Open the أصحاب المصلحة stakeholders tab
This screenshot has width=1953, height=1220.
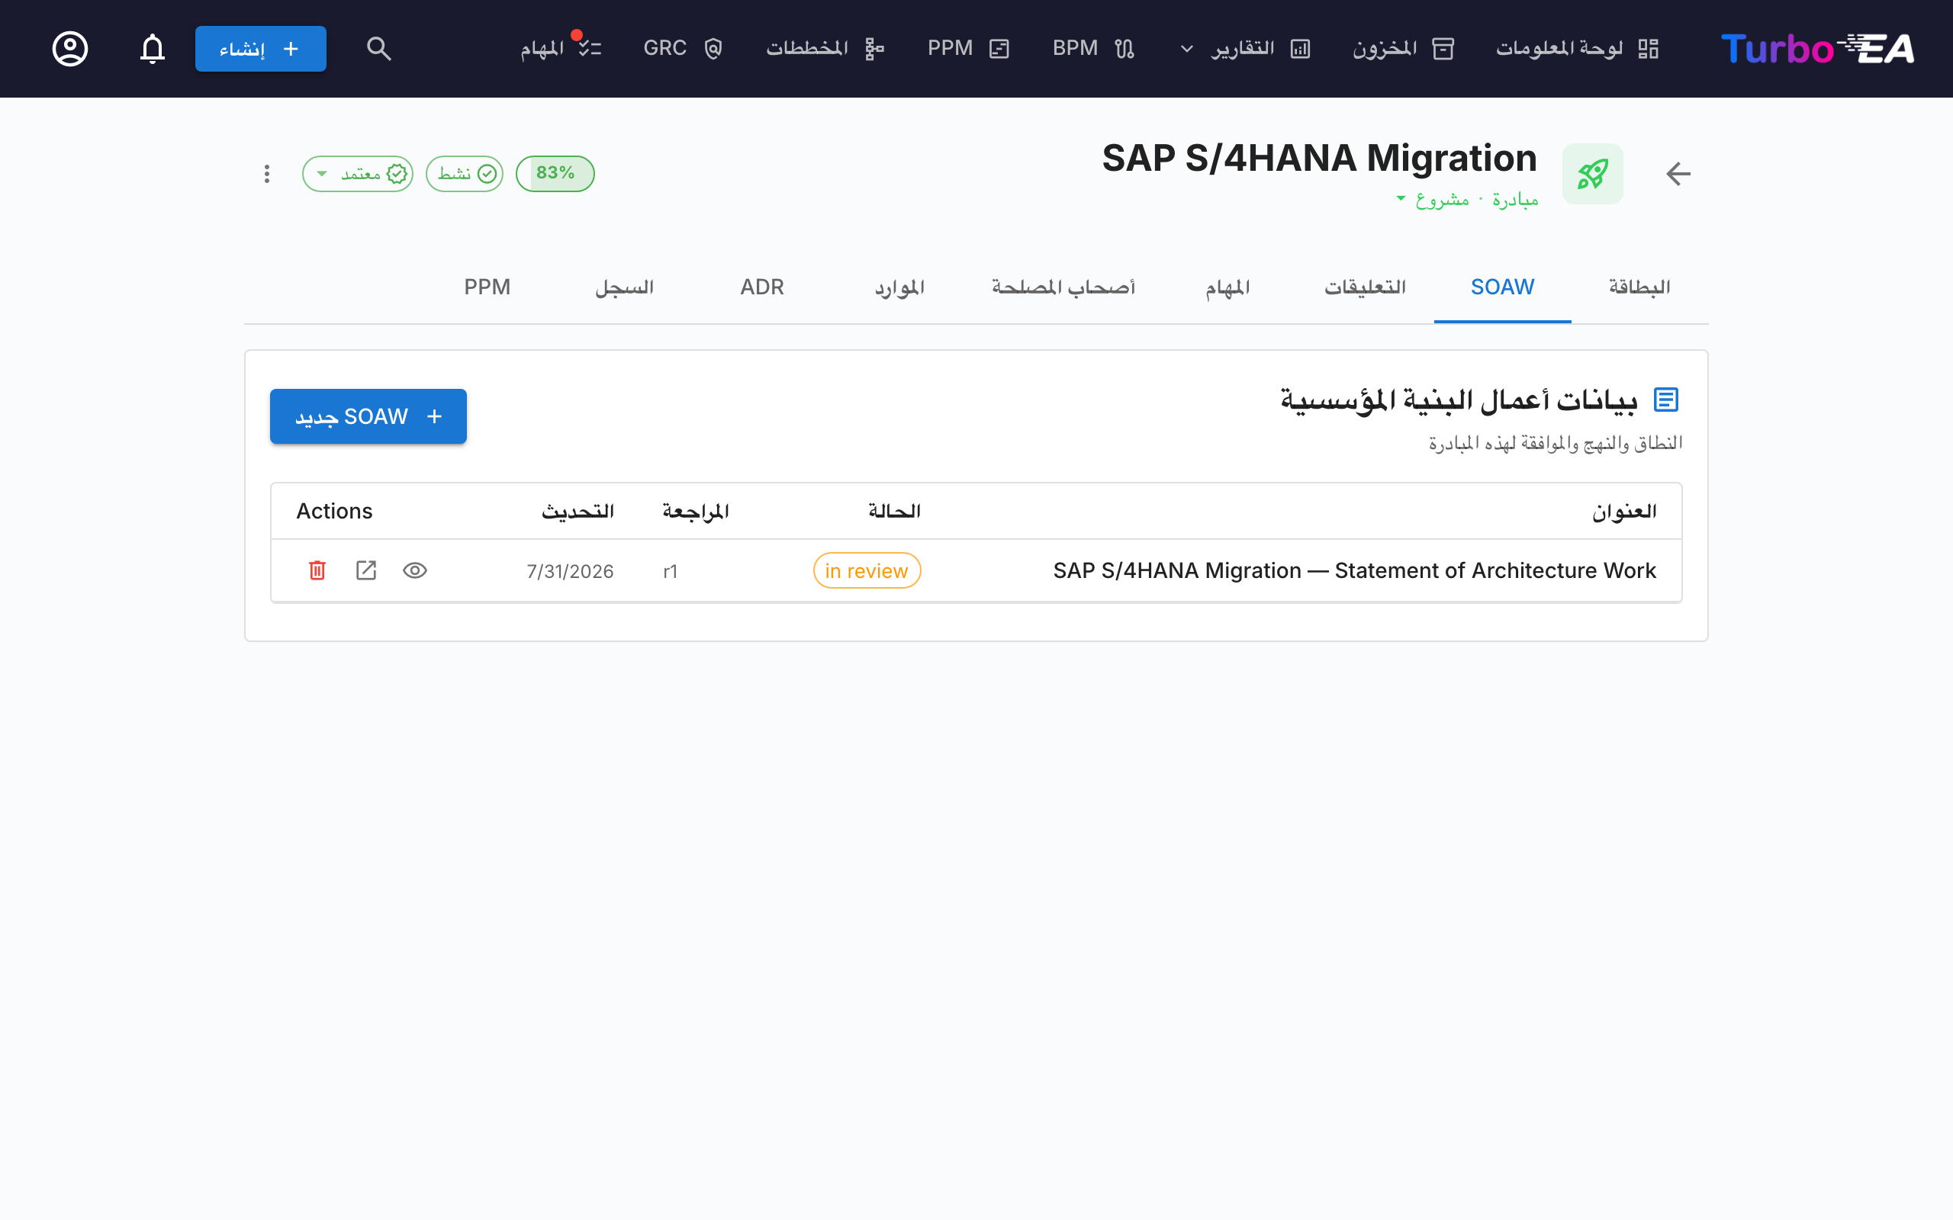(x=1063, y=287)
